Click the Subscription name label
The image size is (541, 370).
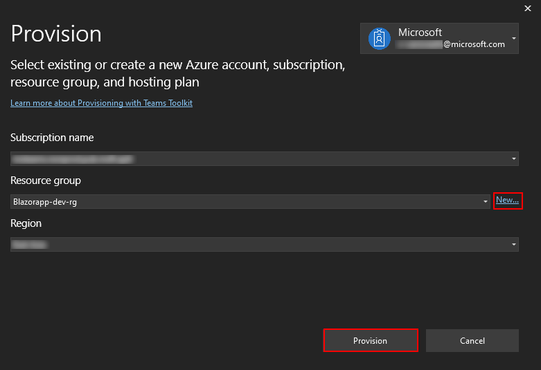coord(52,138)
